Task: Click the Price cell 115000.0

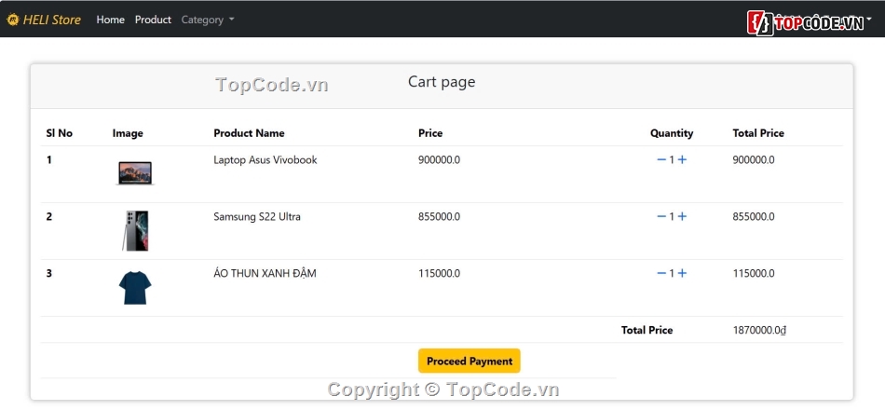Action: pyautogui.click(x=439, y=273)
